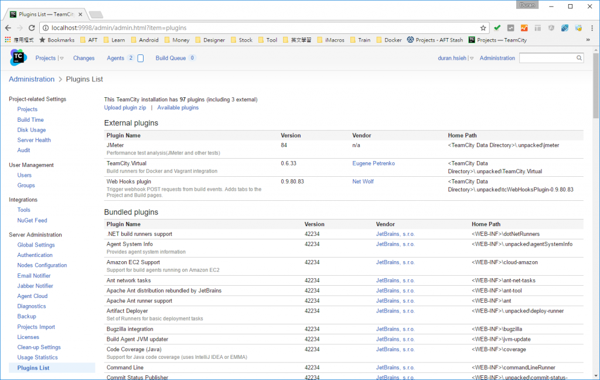Open a new browser tab
Screen dimensions: 600x380
[96, 15]
